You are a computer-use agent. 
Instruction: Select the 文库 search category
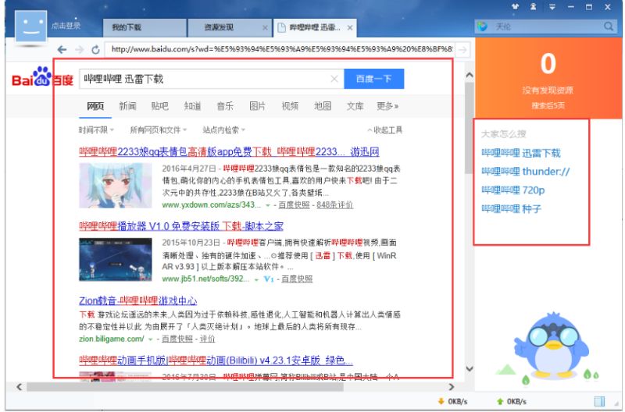(355, 106)
